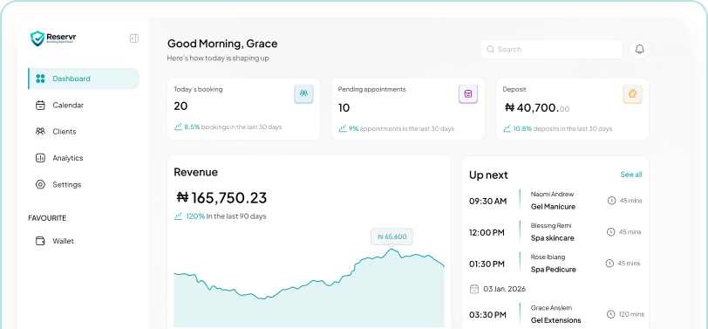
Task: Click the Up next heading
Action: click(488, 175)
